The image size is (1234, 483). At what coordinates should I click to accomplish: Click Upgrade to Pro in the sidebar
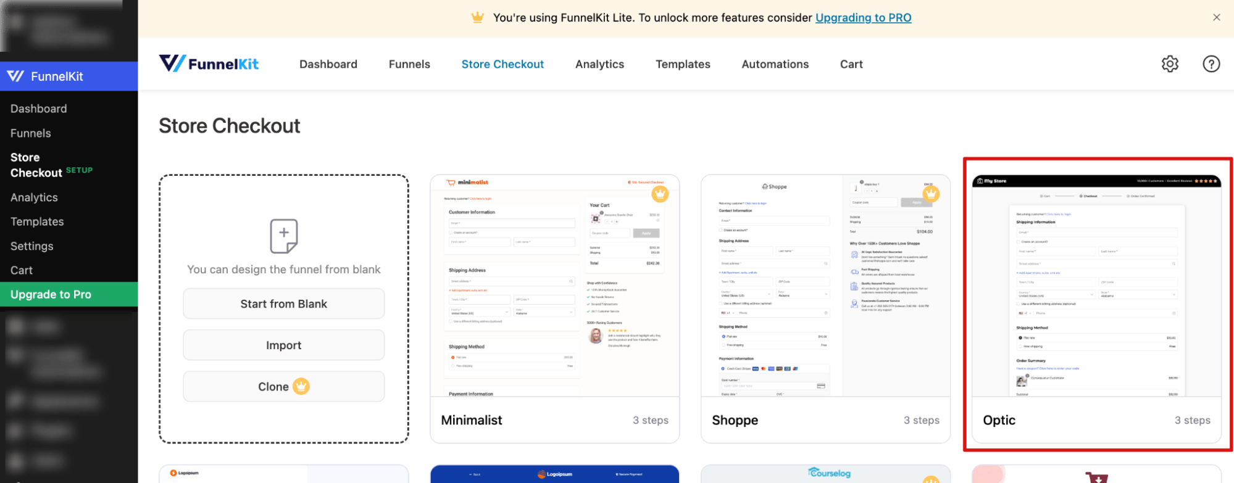click(69, 294)
